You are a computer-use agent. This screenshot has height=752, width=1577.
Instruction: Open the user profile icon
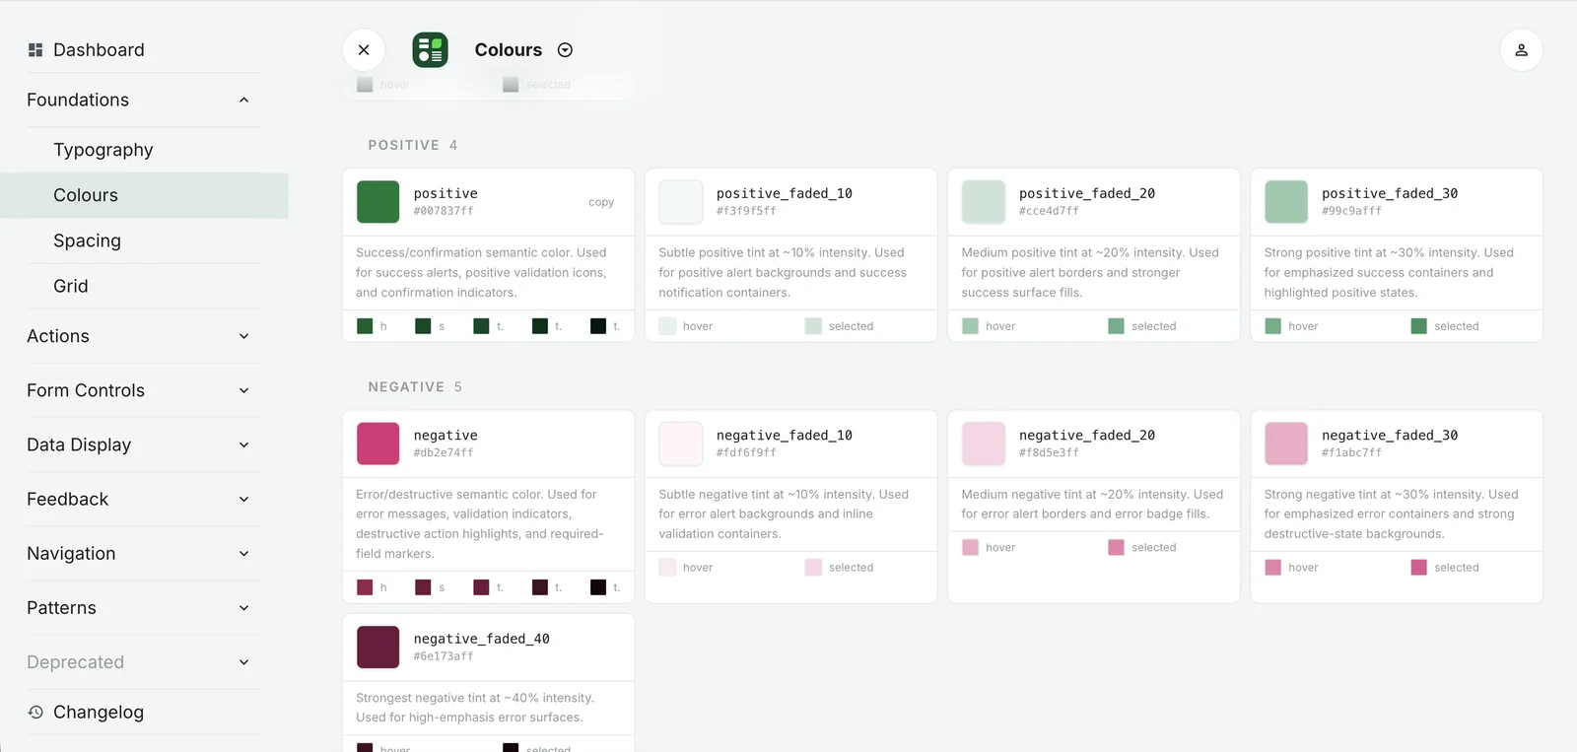[1521, 49]
